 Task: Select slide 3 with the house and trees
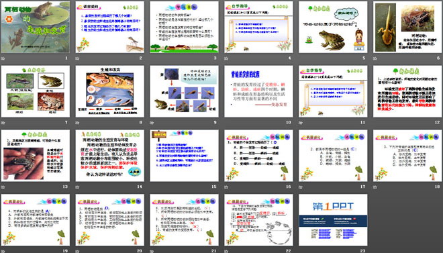tap(184, 27)
